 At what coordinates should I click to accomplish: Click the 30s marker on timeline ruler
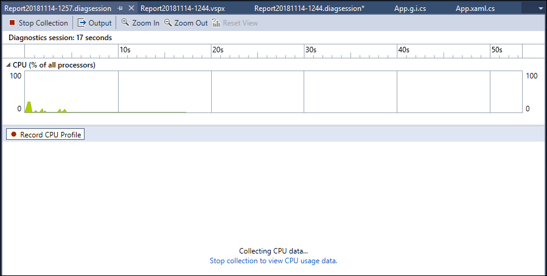310,50
